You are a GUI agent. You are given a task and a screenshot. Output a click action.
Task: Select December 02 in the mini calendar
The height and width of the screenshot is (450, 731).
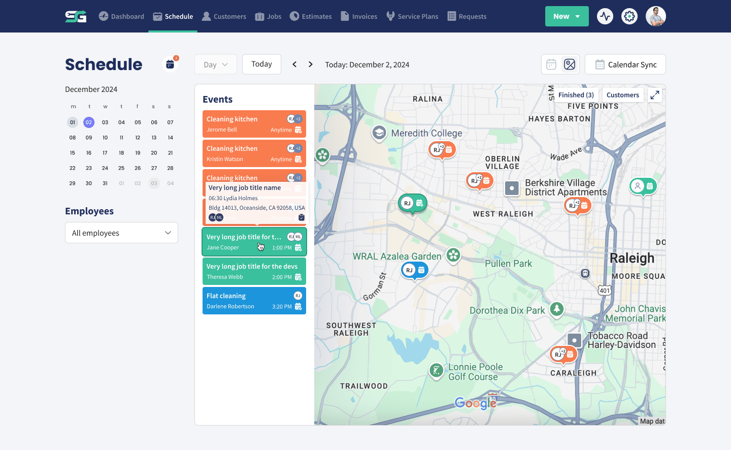89,122
